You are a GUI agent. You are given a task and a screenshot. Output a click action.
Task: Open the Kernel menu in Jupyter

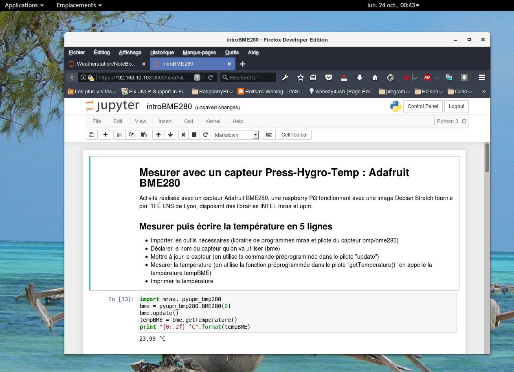click(x=212, y=121)
